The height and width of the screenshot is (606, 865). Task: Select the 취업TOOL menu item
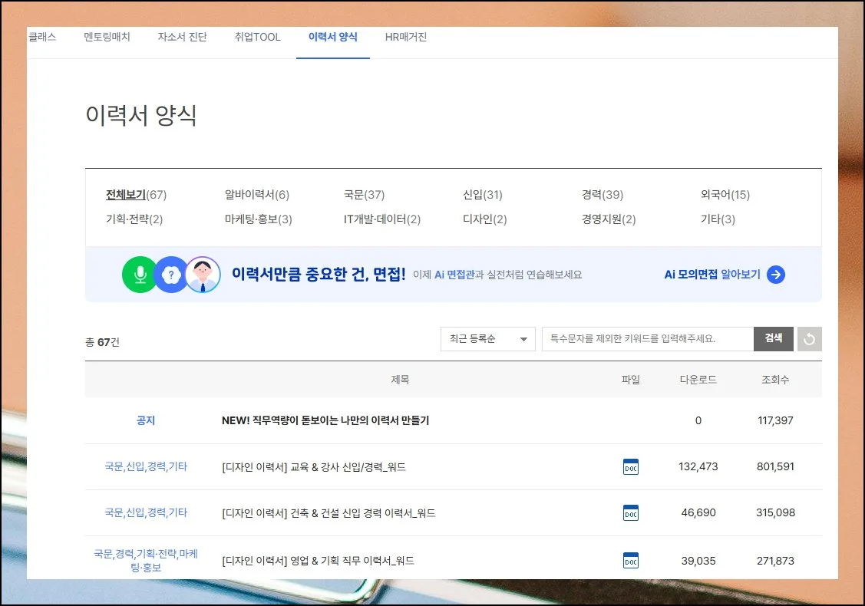(257, 37)
